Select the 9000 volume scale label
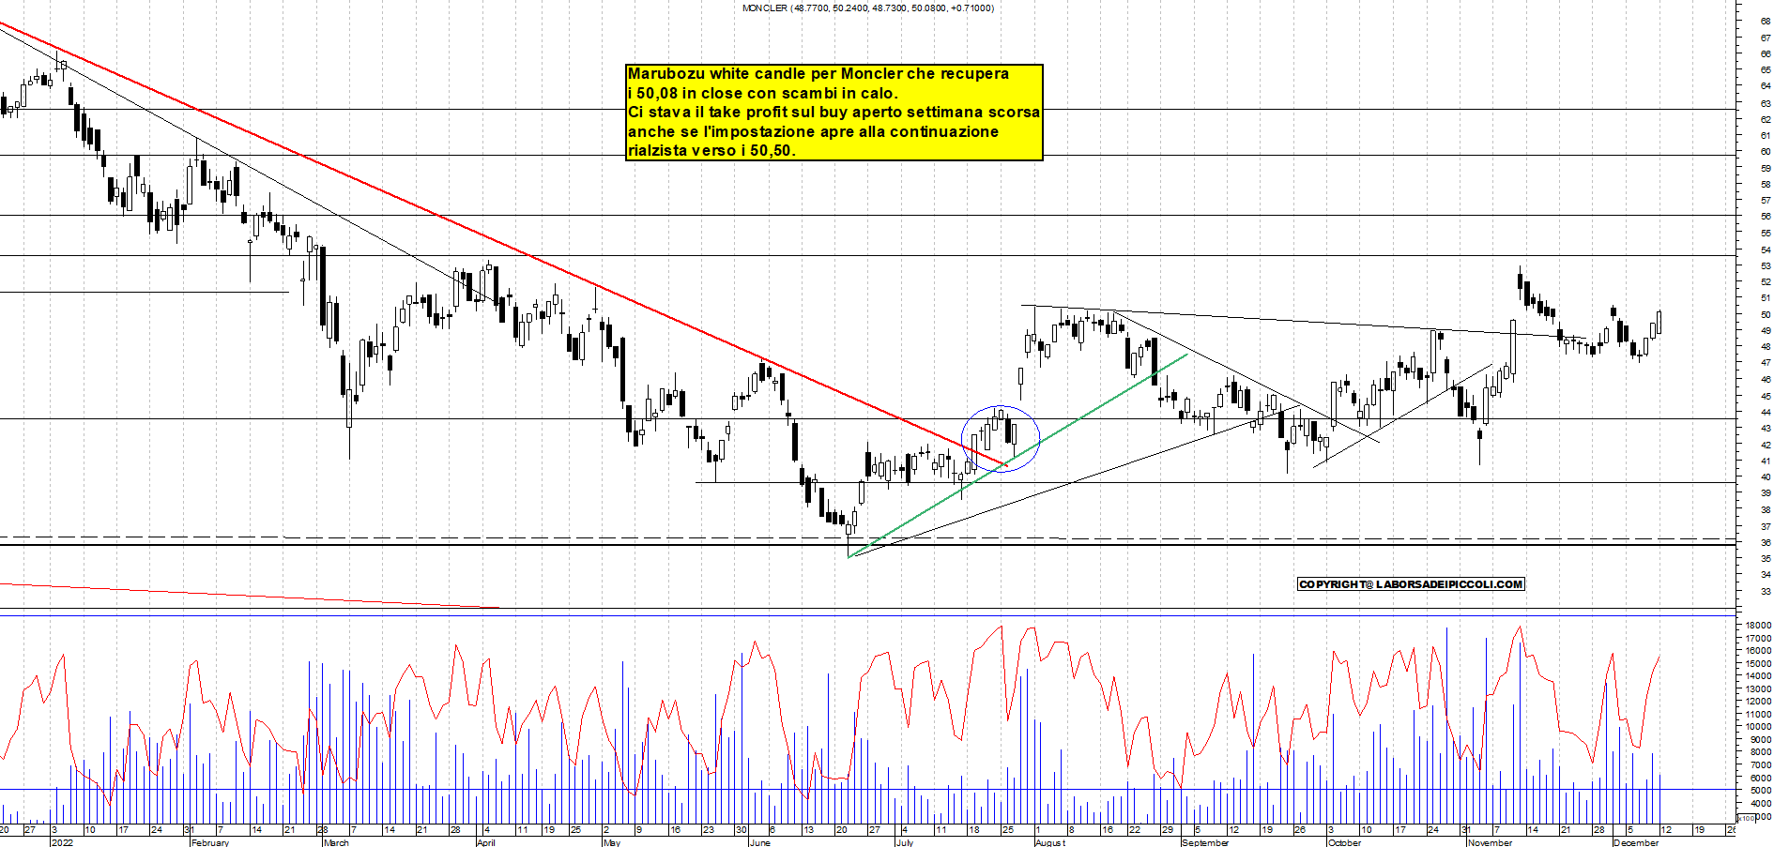Screen dimensions: 1774x847 [x=1760, y=739]
